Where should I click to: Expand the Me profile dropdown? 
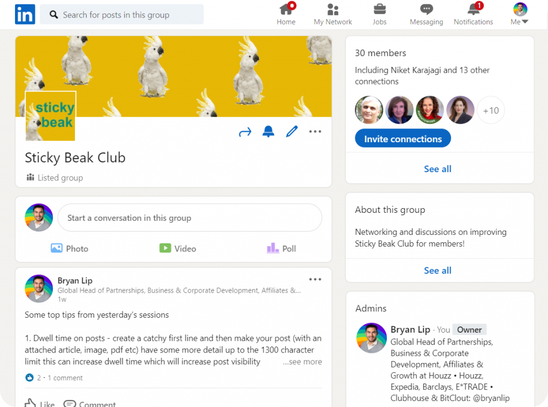520,14
